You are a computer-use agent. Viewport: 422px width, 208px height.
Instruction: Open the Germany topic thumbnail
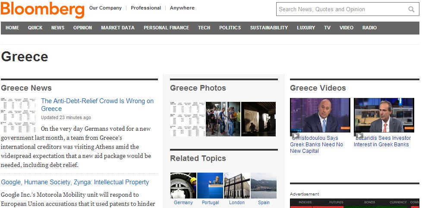coord(183,186)
